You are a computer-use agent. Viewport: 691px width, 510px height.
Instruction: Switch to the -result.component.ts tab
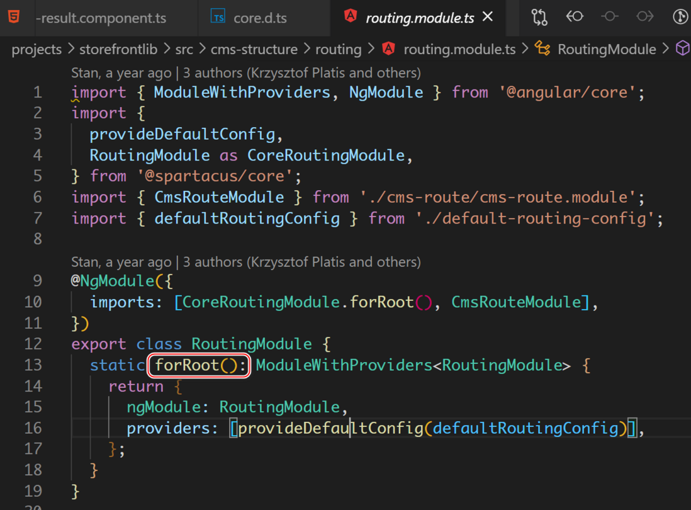tap(101, 18)
